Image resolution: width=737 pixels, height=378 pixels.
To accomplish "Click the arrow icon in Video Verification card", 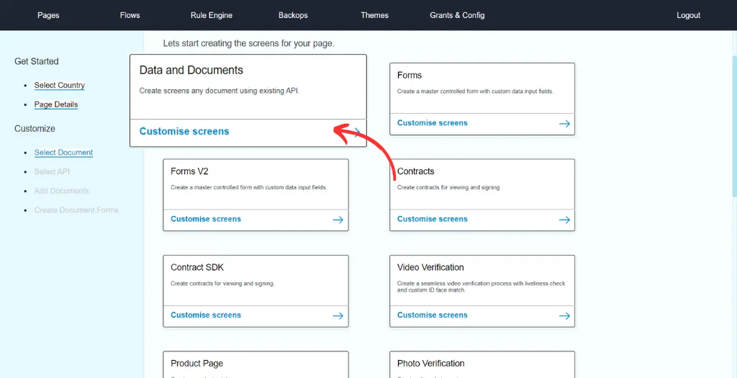I will tap(564, 316).
